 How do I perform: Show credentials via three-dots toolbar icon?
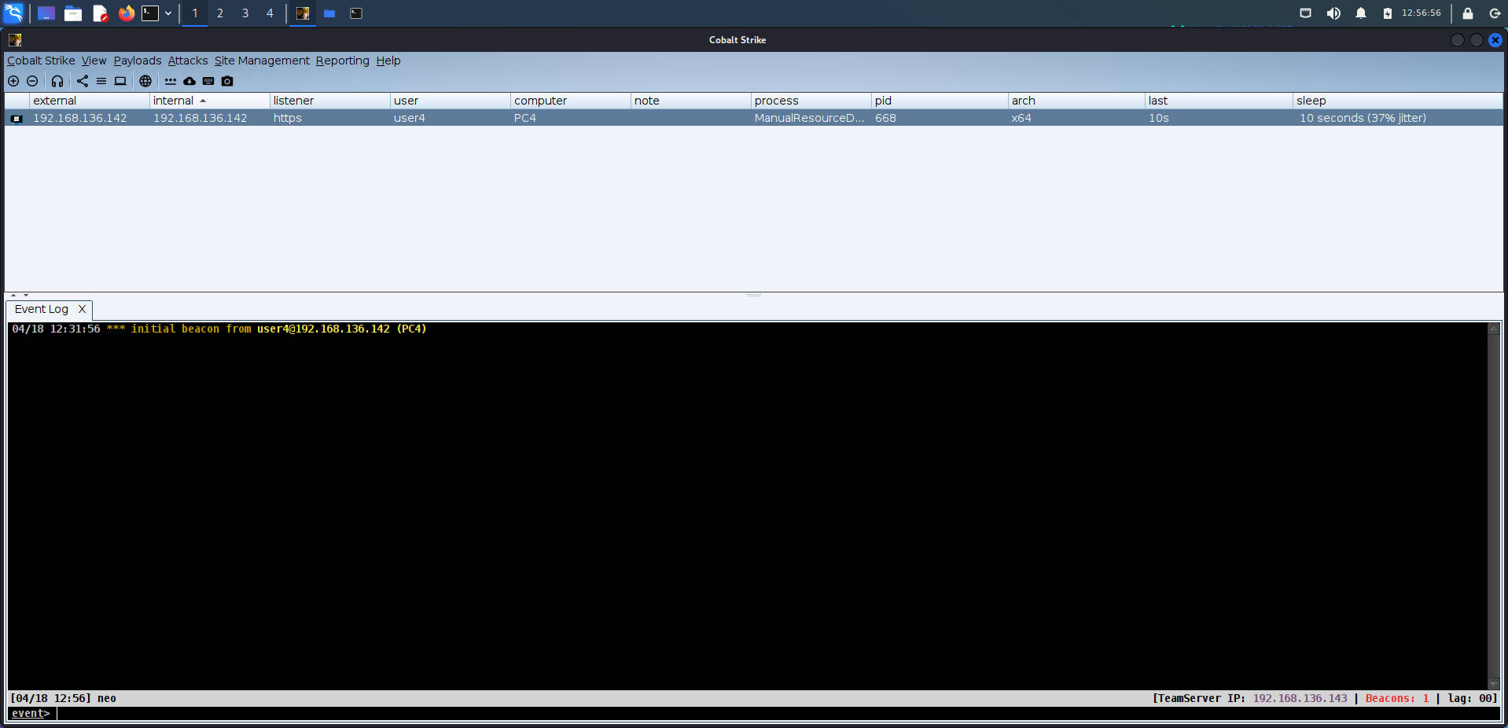click(171, 81)
